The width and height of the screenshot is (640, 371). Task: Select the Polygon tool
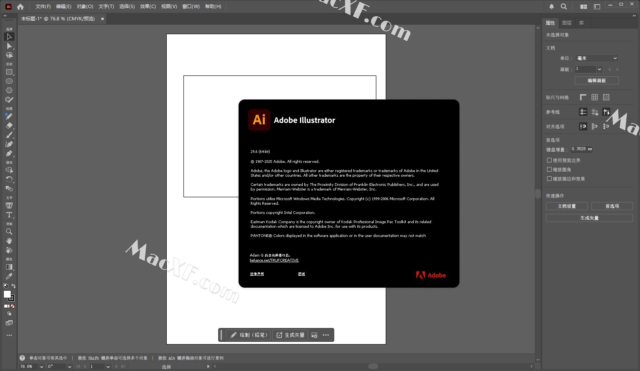(9, 91)
